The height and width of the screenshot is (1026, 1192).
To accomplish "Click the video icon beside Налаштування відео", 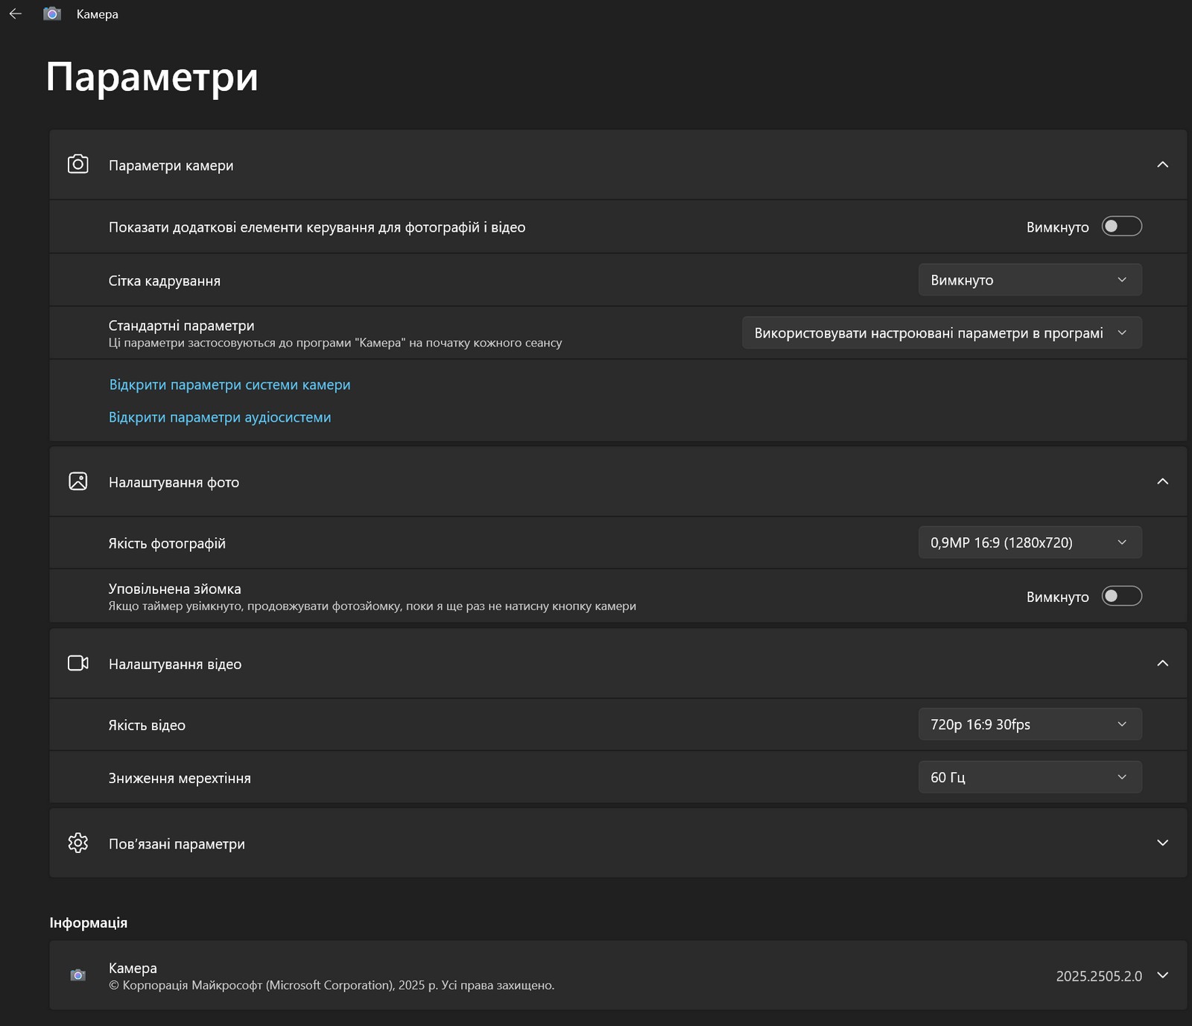I will pyautogui.click(x=78, y=663).
